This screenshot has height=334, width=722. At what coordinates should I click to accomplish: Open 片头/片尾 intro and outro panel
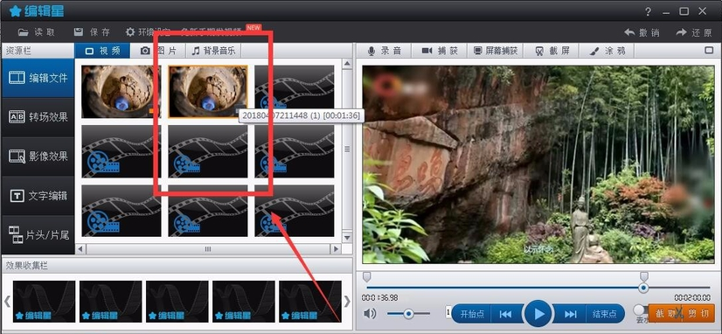[38, 235]
